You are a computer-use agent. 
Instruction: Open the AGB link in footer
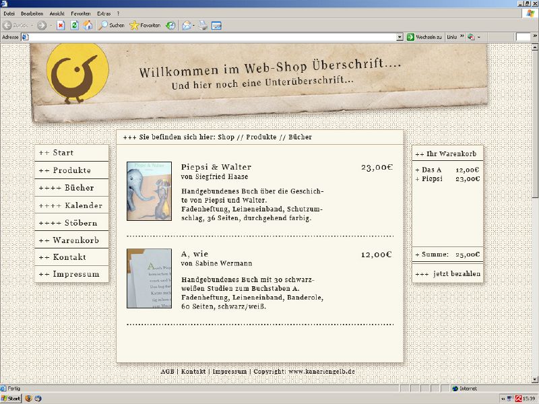[x=167, y=372]
